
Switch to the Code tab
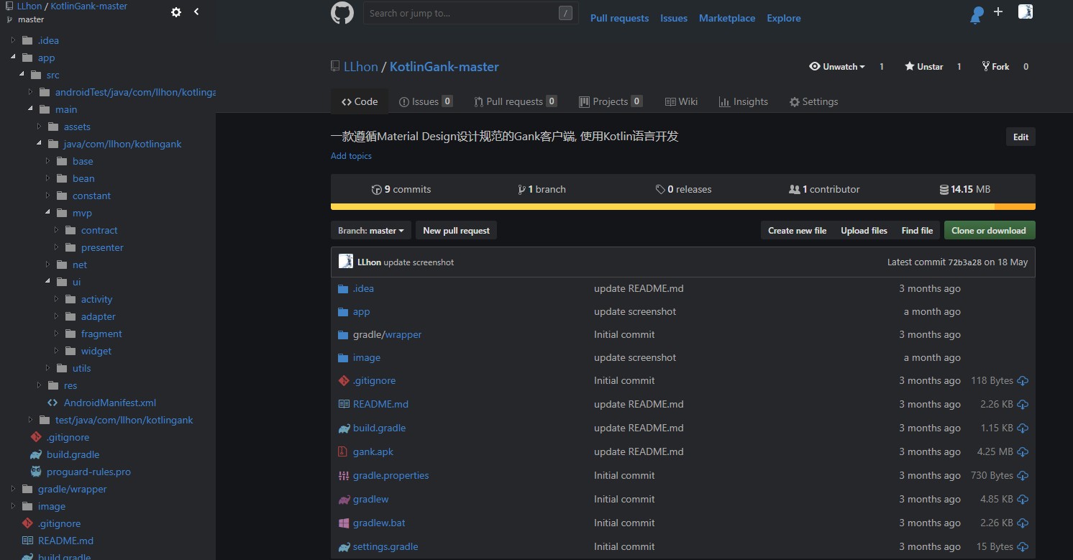point(360,101)
